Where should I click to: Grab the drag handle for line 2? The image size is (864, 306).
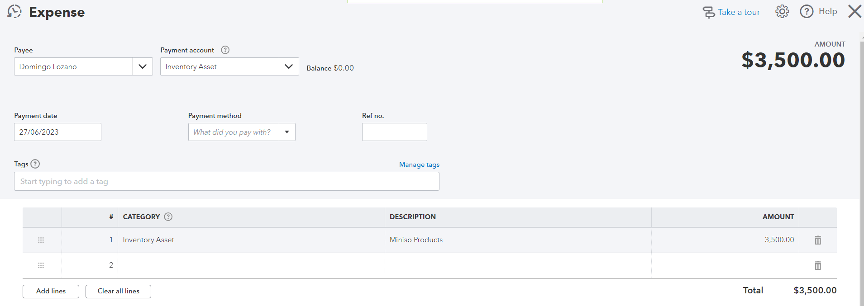41,265
